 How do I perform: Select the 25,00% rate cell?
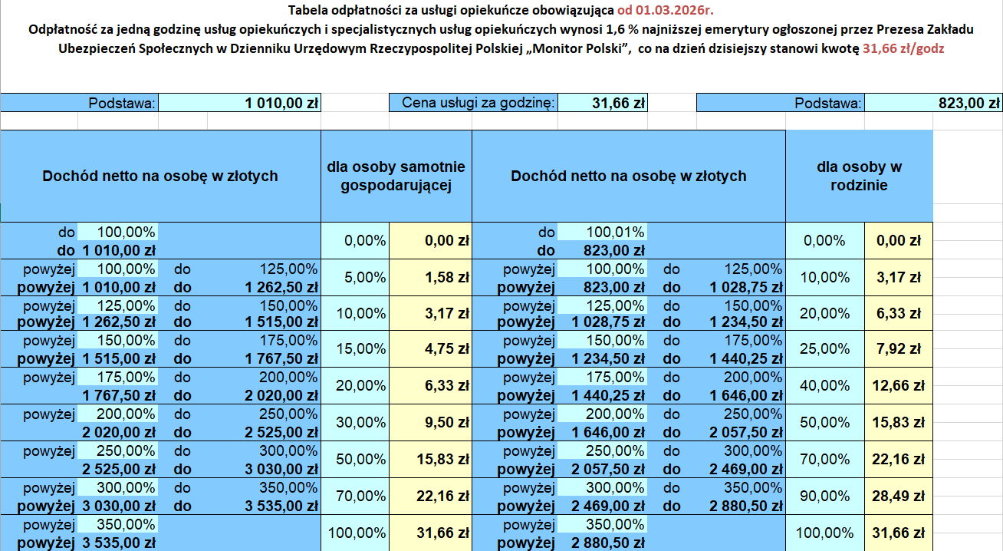pos(824,349)
